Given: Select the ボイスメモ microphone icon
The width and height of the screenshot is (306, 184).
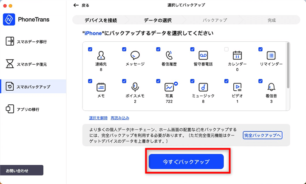Looking at the screenshot, I should pos(135,87).
